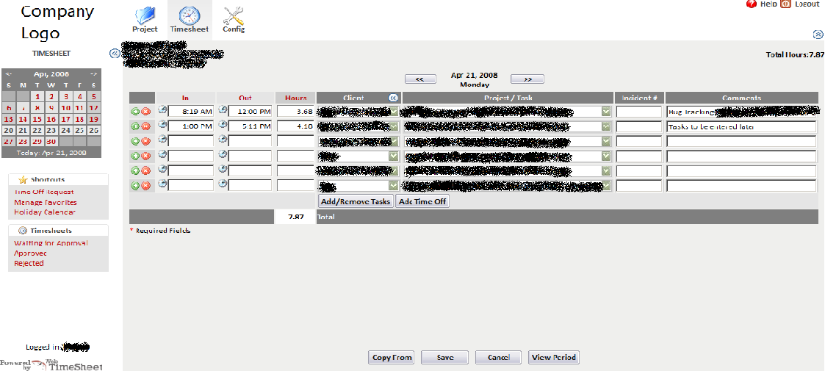Click In field showing 8:19 AM

click(x=190, y=112)
